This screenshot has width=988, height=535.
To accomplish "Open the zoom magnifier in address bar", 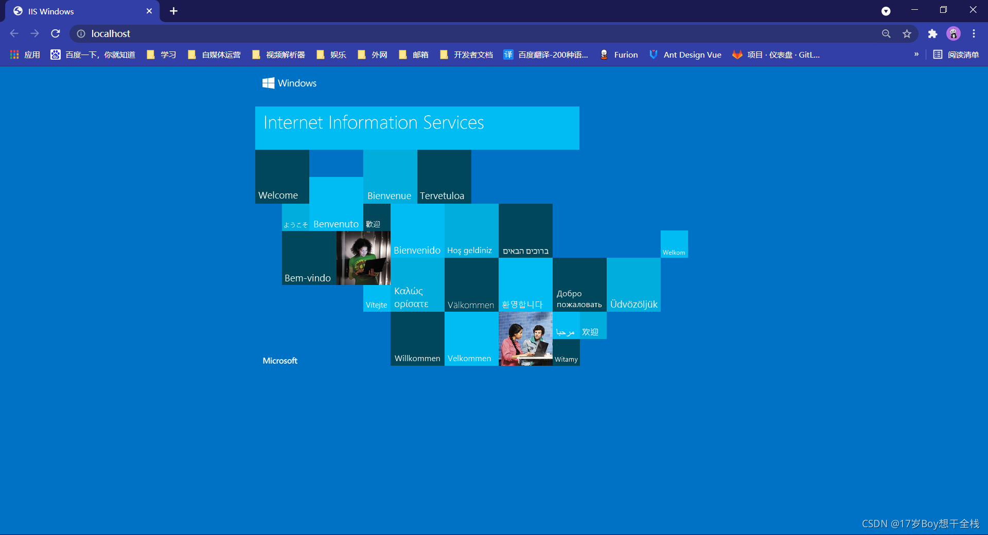I will click(x=886, y=33).
